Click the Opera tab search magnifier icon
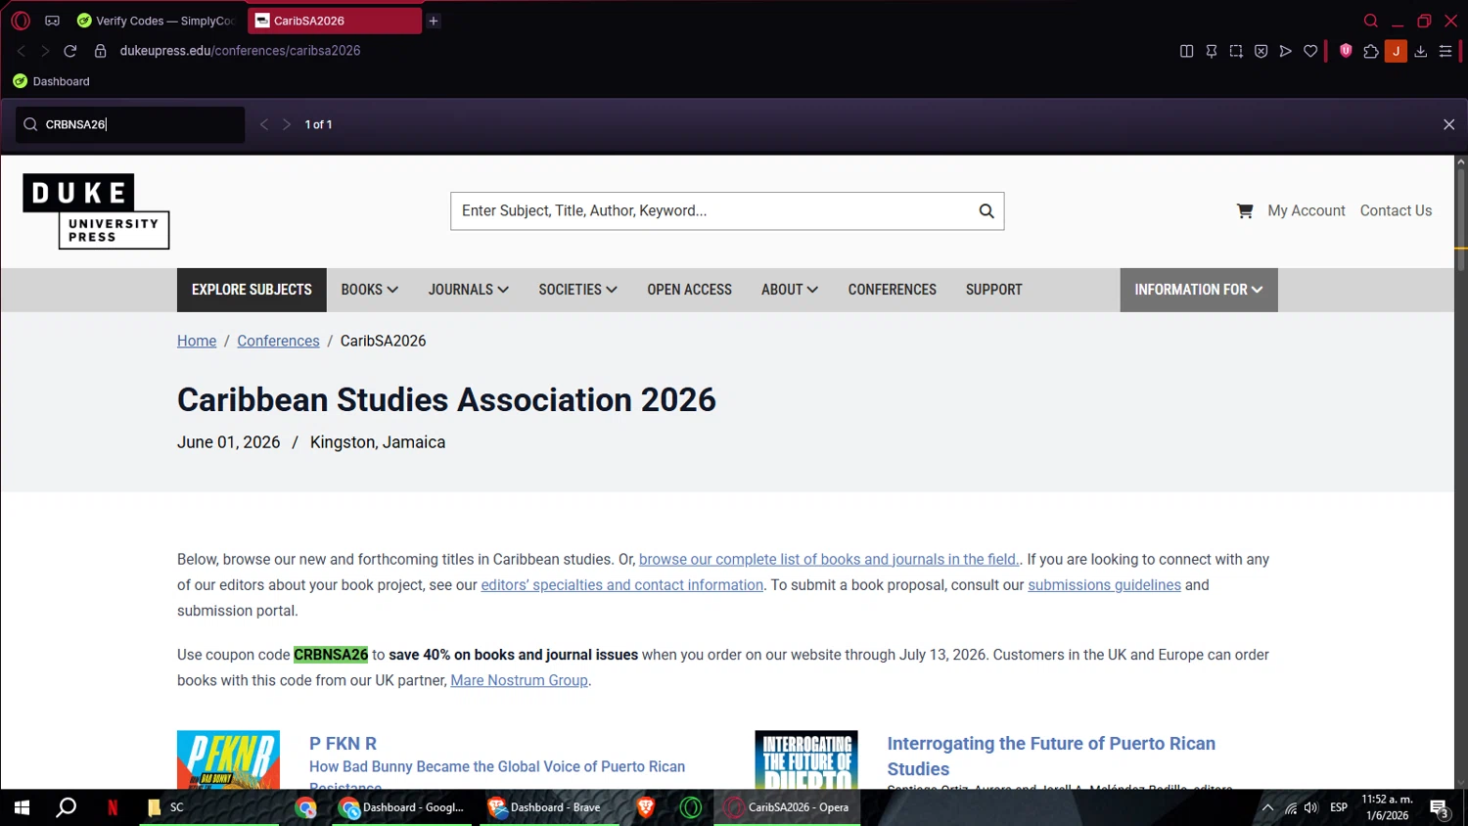The height and width of the screenshot is (826, 1468). pos(1370,21)
